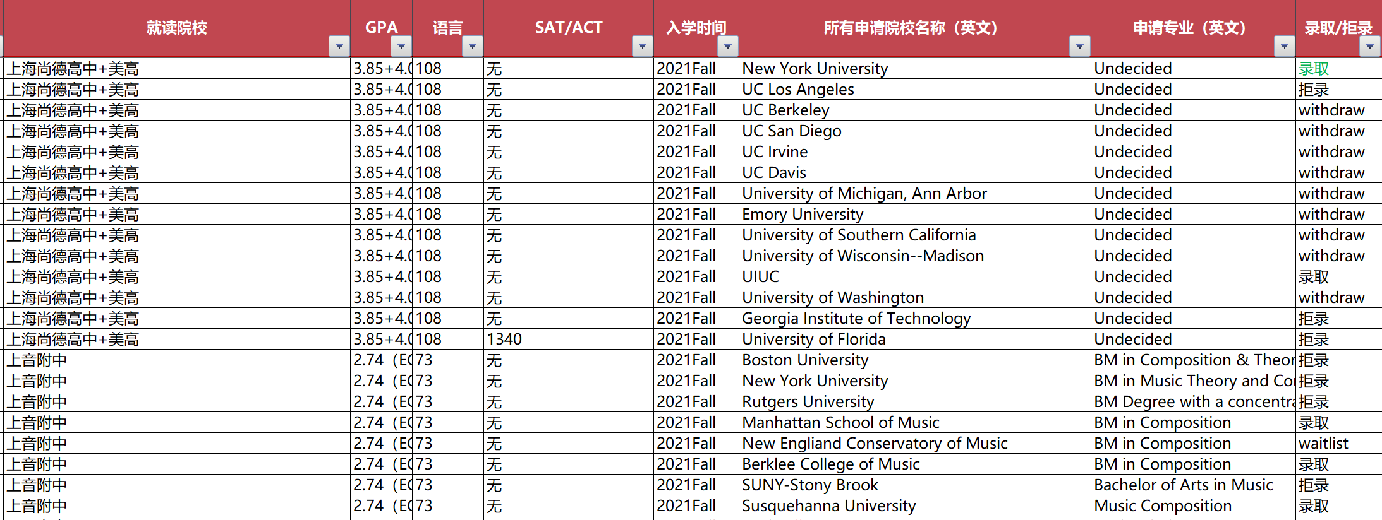Select the green 录取 cell for New York University
Screen dimensions: 1382x520
pos(1338,69)
